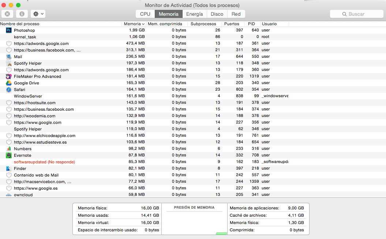Open the Energía tab

(x=195, y=14)
